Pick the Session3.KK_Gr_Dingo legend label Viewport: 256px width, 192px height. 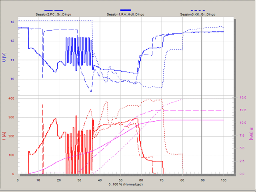198,14
